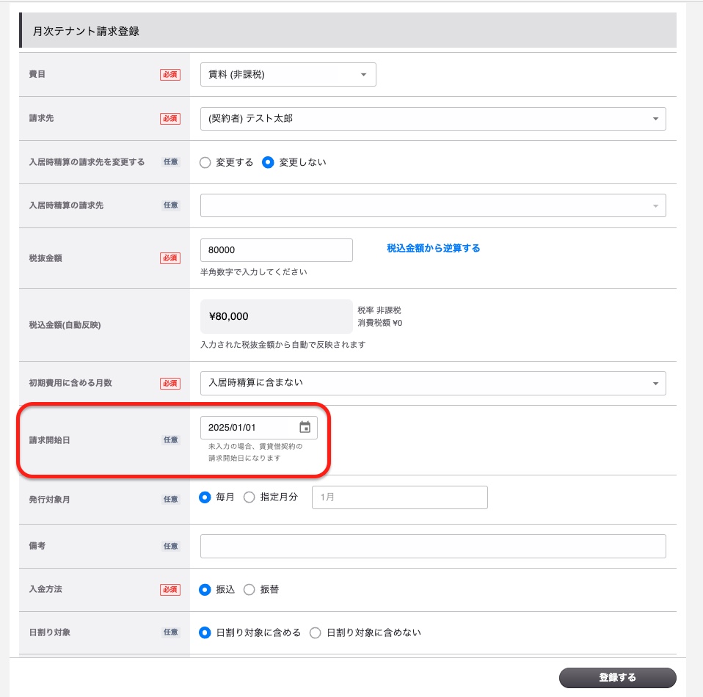703x697 pixels.
Task: Click the 任意 badge next to 備考
Action: [170, 546]
